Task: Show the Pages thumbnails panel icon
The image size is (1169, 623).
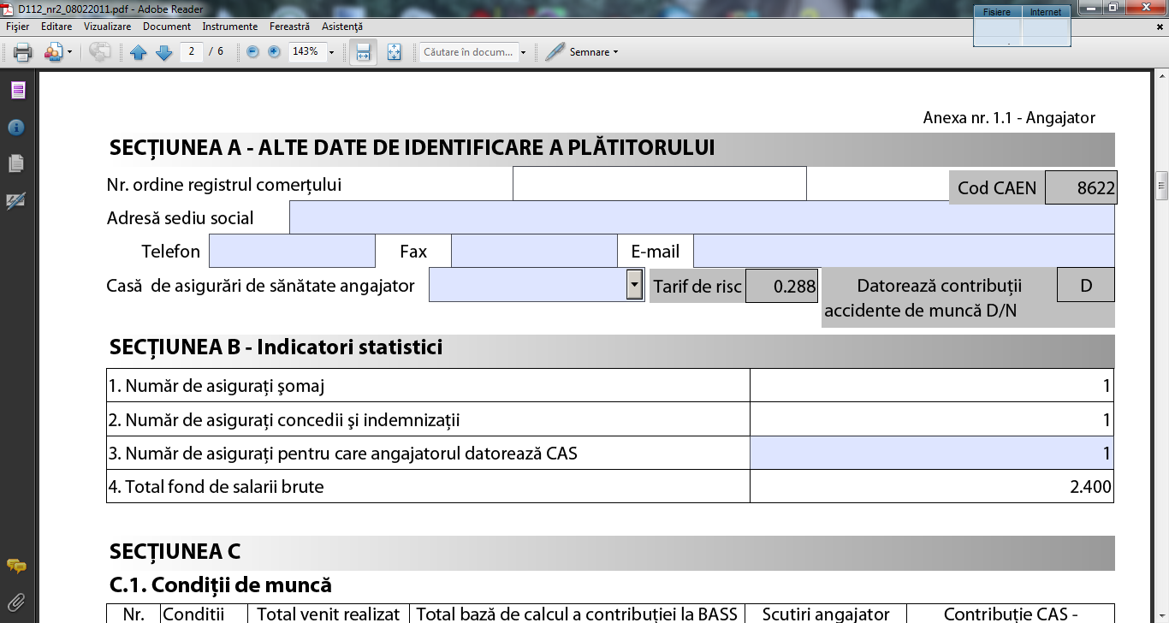Action: pos(18,90)
